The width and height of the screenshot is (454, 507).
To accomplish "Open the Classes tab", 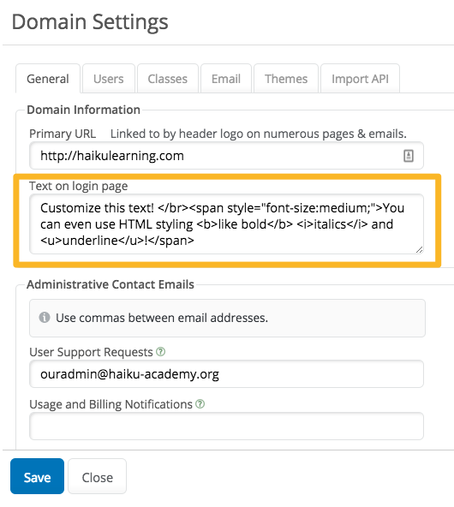I will (x=168, y=79).
